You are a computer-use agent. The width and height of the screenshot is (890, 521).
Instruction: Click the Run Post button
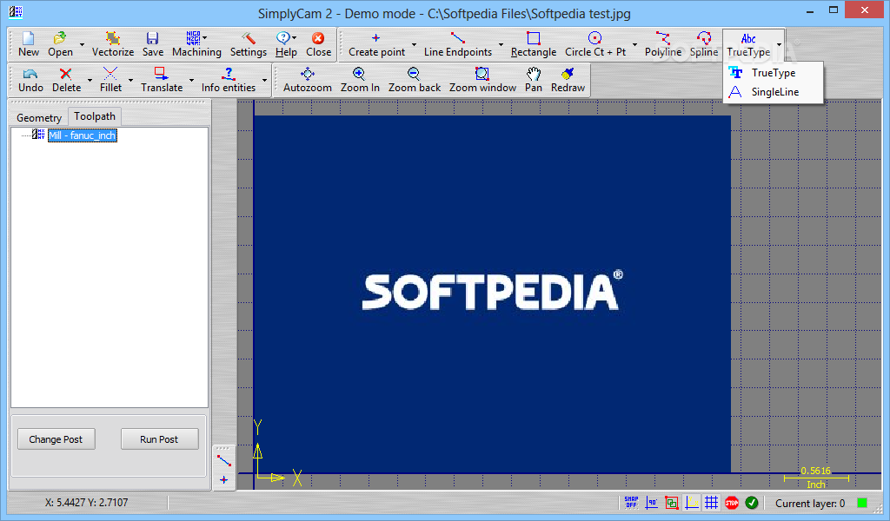(159, 439)
